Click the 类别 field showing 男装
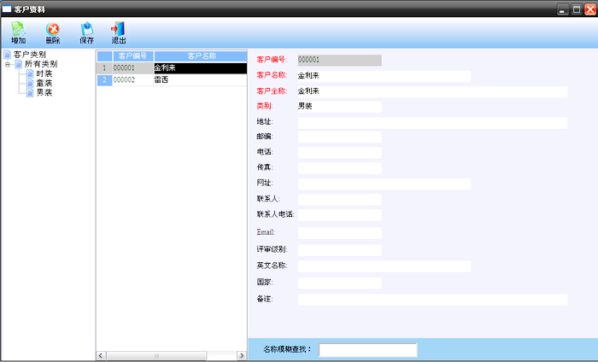This screenshot has height=362, width=598. (339, 107)
